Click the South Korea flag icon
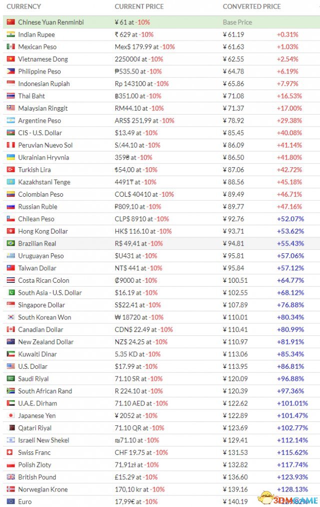 click(x=10, y=317)
